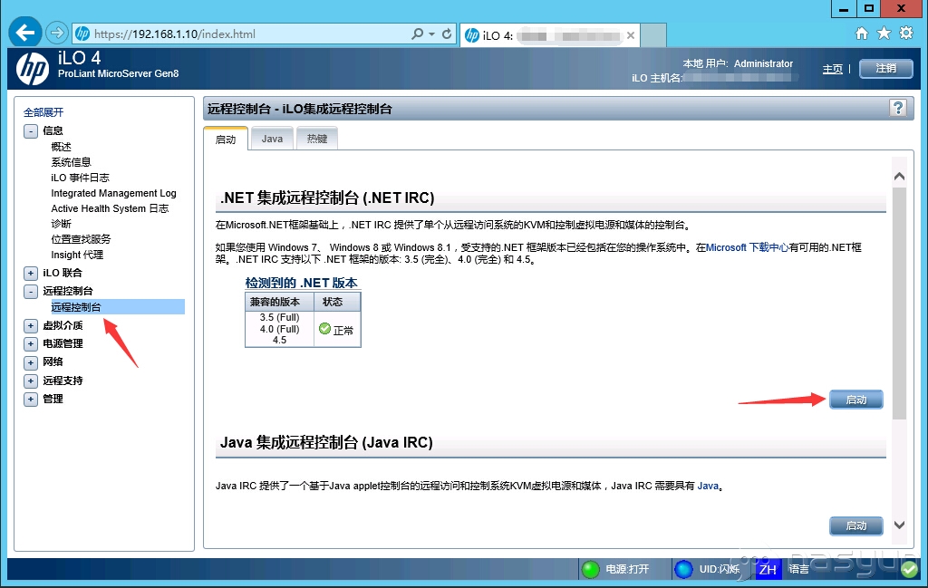The height and width of the screenshot is (588, 928).
Task: Open browser home icon
Action: point(862,34)
